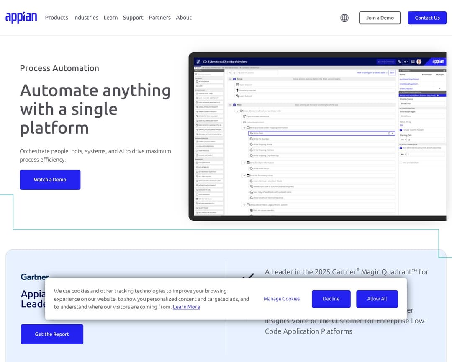This screenshot has height=362, width=452.
Task: Open the Products menu
Action: 56,18
